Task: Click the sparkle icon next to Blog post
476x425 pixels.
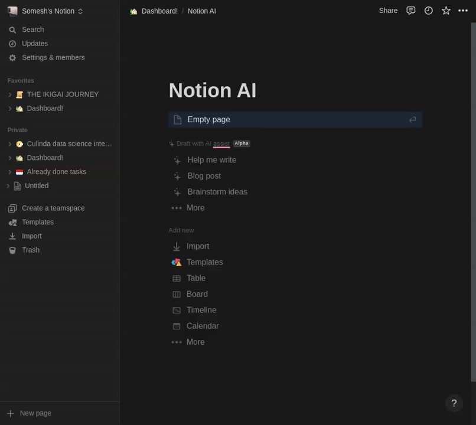Action: click(177, 176)
